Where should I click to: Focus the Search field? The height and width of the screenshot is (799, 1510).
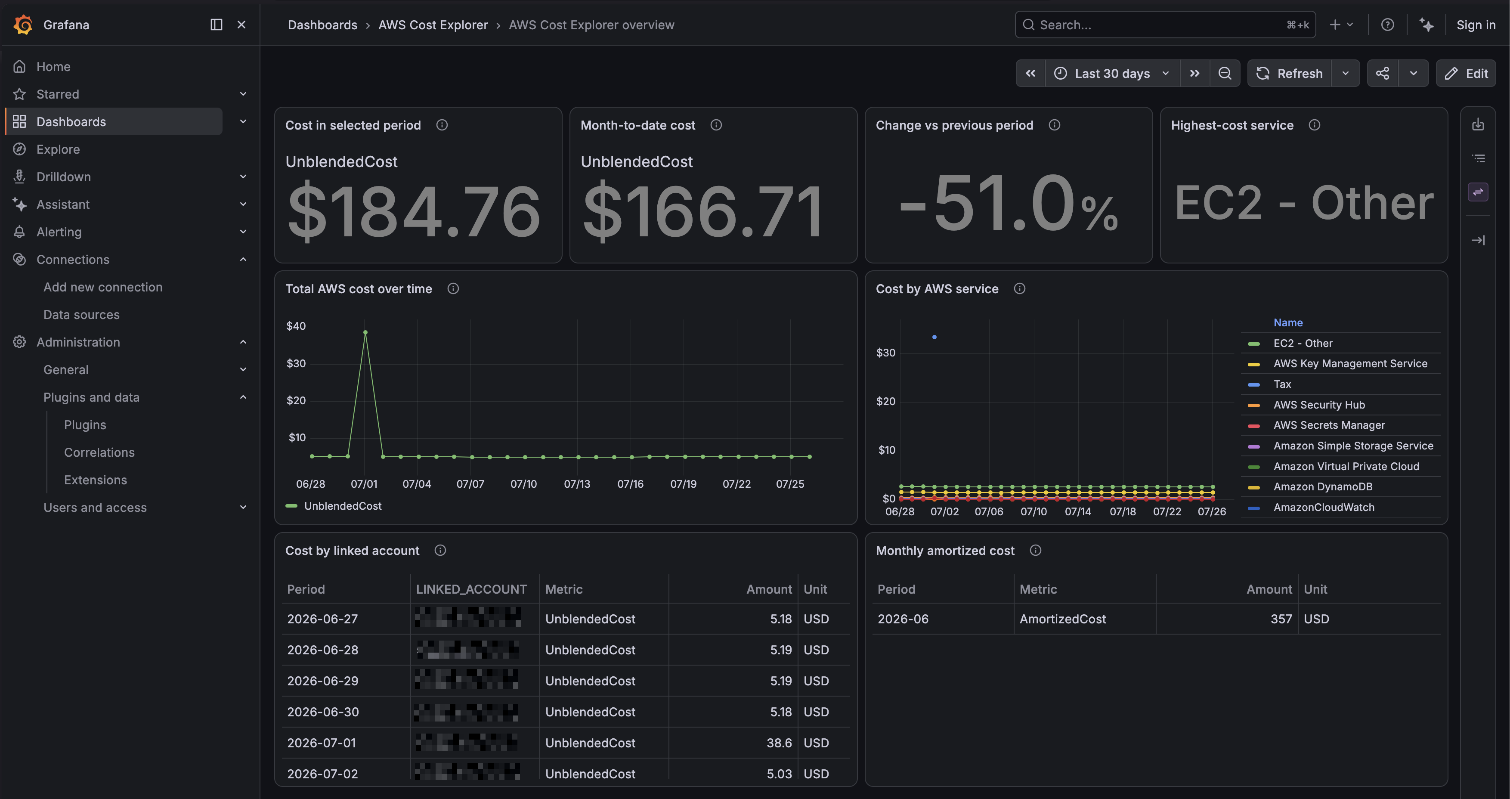[1165, 25]
